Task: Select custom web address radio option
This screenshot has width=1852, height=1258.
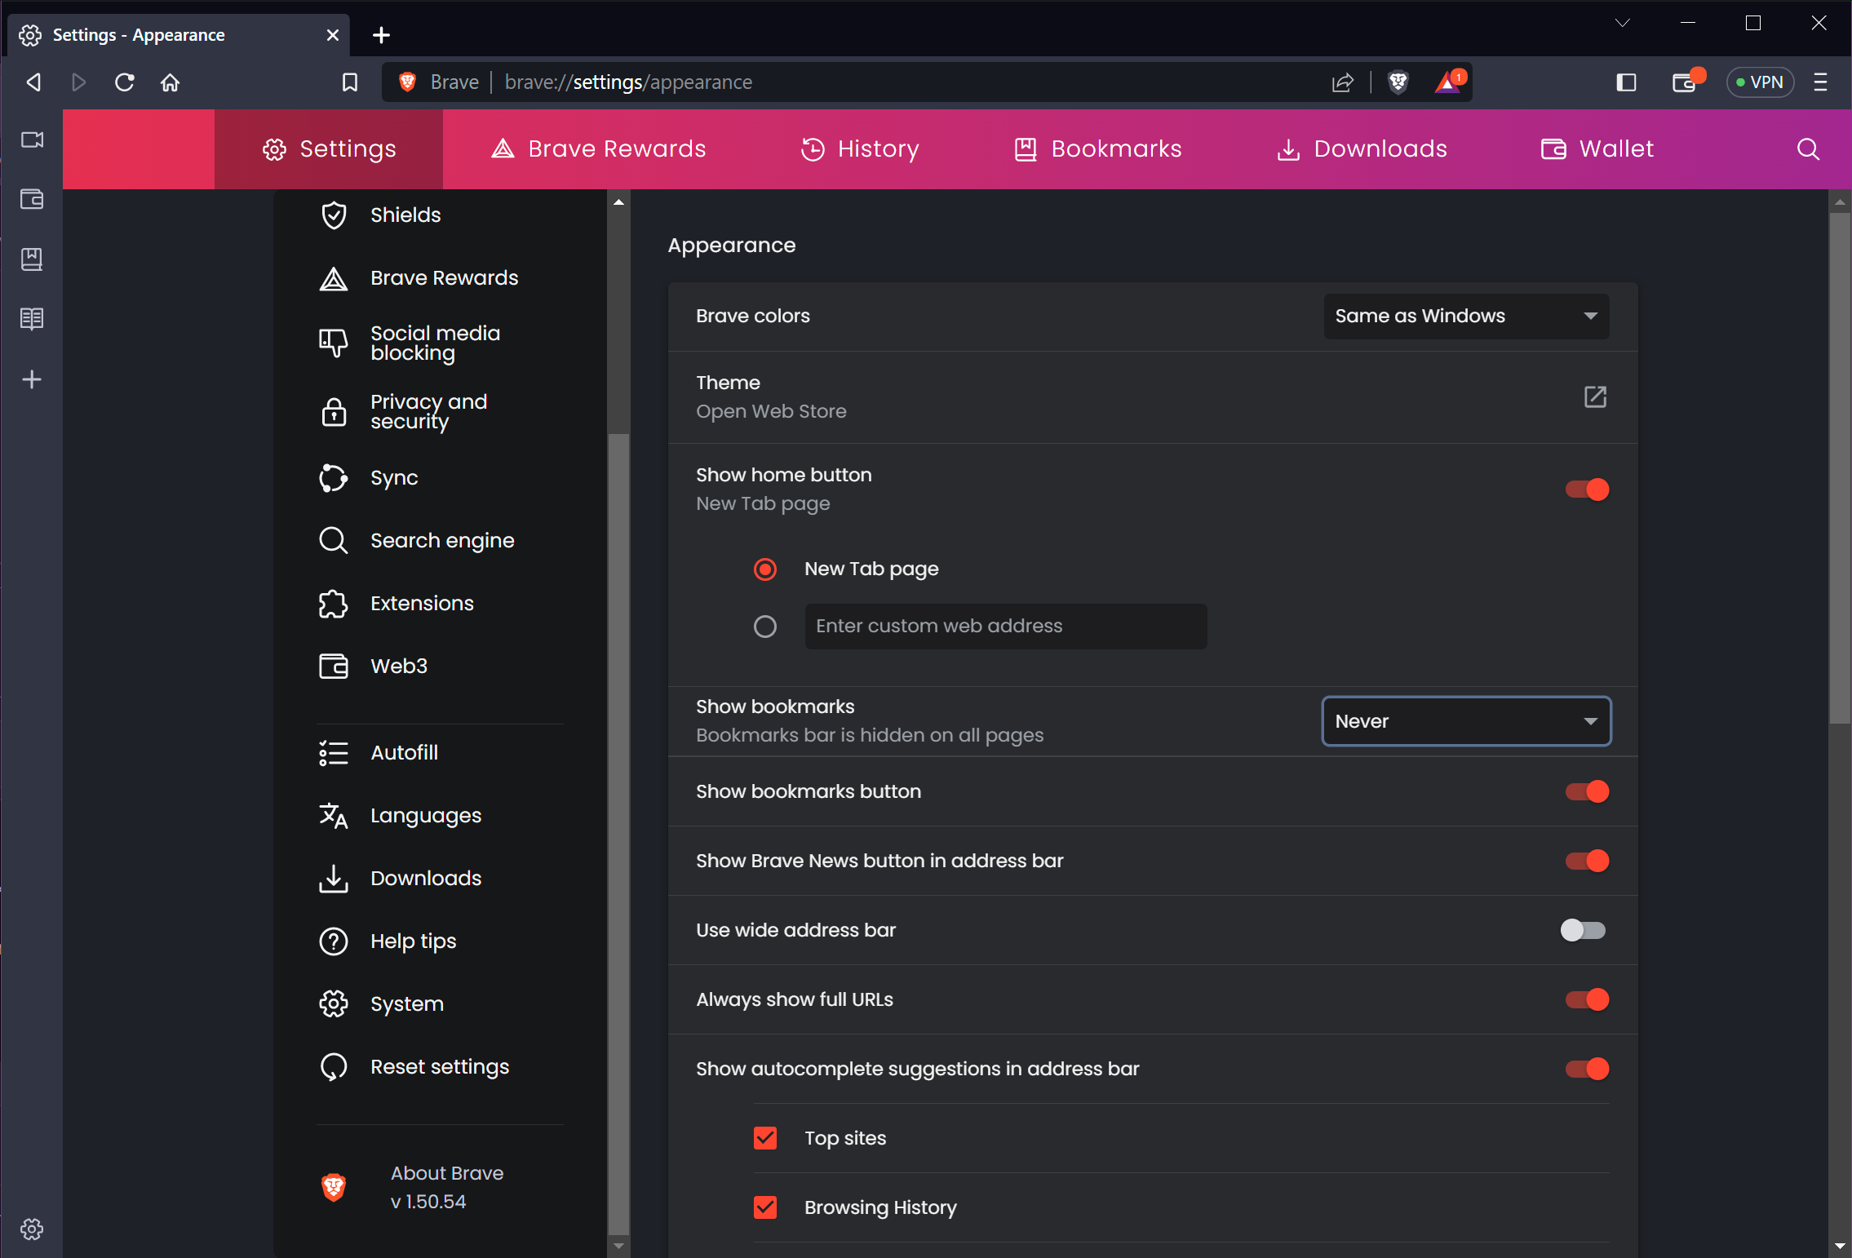Action: tap(764, 627)
